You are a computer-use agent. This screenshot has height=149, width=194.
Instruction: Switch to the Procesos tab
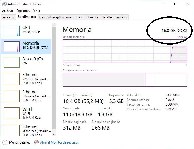coord(8,17)
